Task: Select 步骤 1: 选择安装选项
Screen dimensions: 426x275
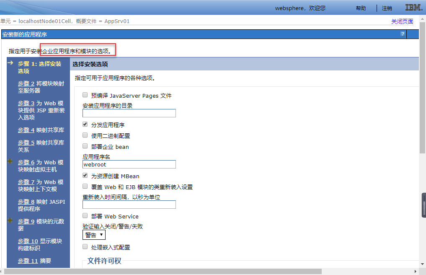Action: point(40,67)
